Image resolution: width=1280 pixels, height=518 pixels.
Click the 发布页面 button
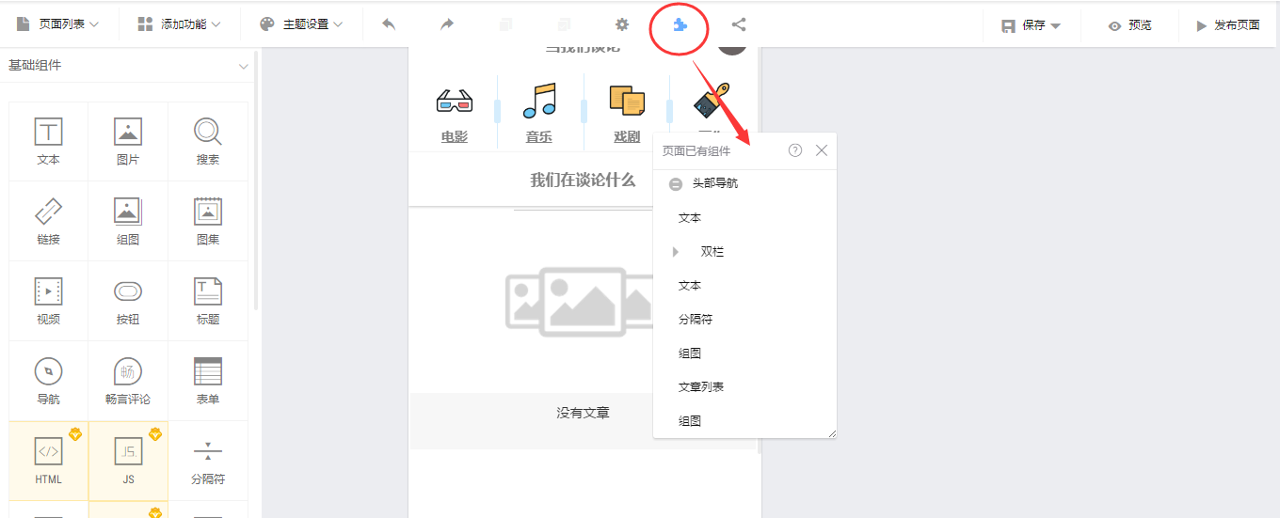pos(1227,25)
